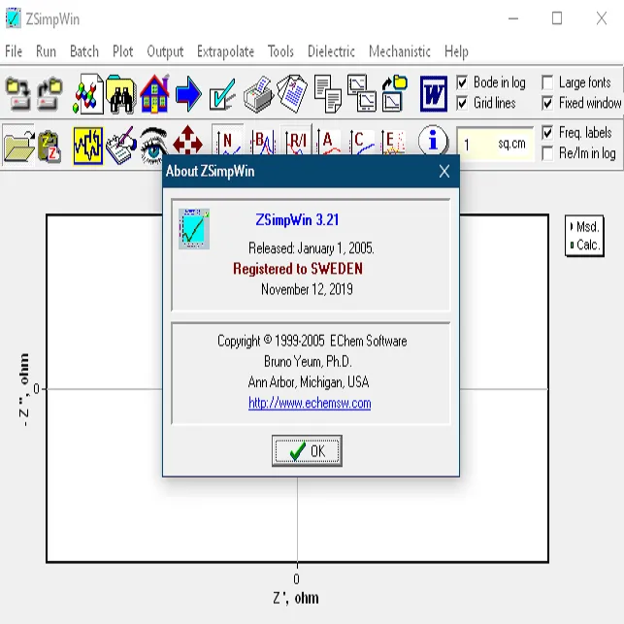
Task: Click the 'Ann Arbor, Michigan, USA' text
Action: [x=309, y=382]
